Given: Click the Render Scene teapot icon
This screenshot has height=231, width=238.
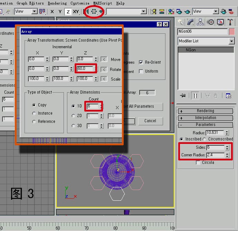Looking at the screenshot, I should click(x=179, y=11).
